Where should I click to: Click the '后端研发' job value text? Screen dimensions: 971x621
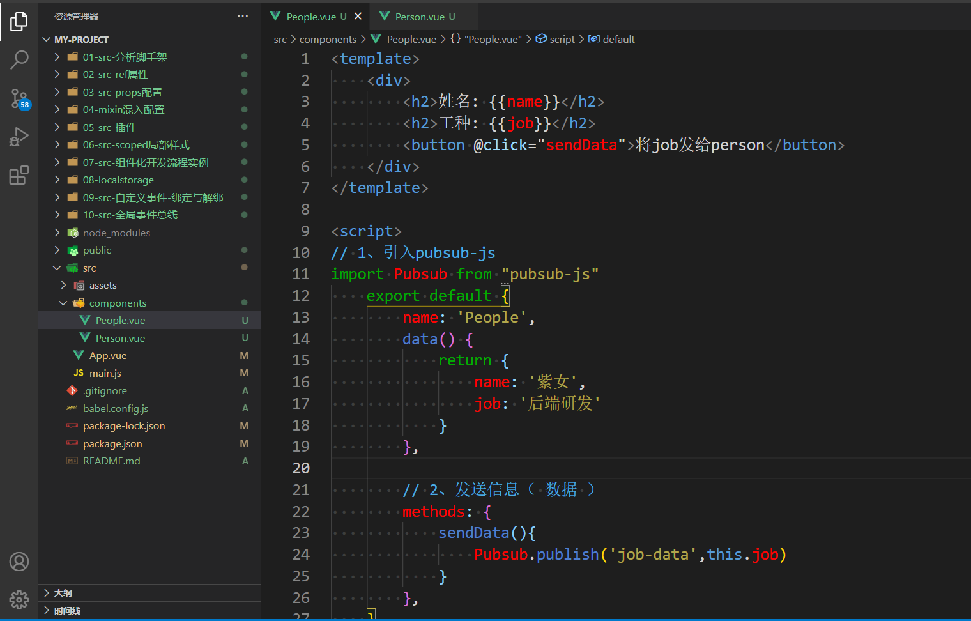tap(560, 404)
